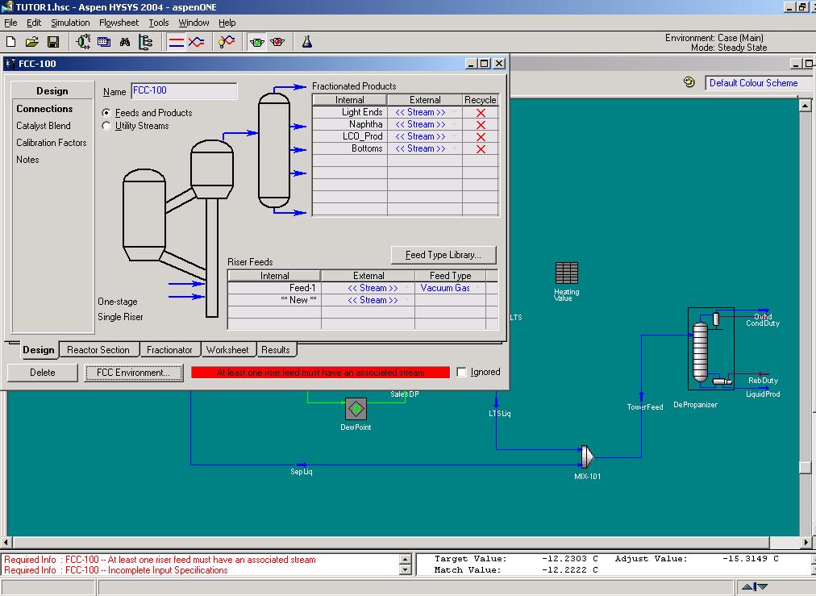
Task: Click the PFD colour scheme palette icon
Action: [x=689, y=82]
